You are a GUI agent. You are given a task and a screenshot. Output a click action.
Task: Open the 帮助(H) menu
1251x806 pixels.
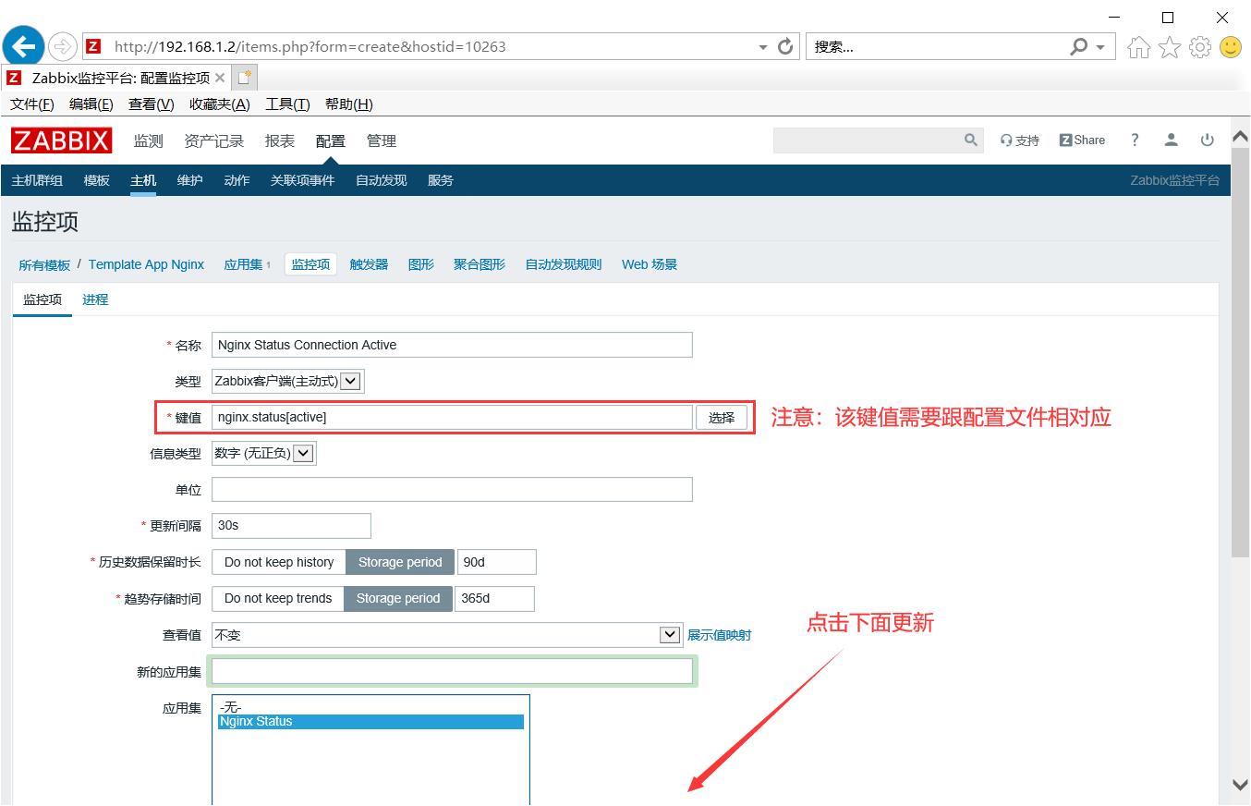click(x=349, y=104)
